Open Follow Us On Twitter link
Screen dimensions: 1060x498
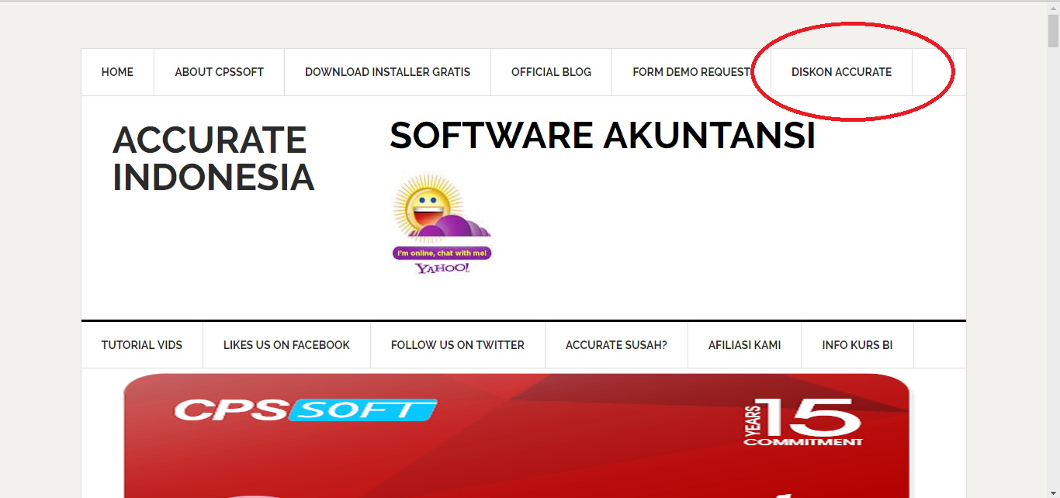point(458,345)
